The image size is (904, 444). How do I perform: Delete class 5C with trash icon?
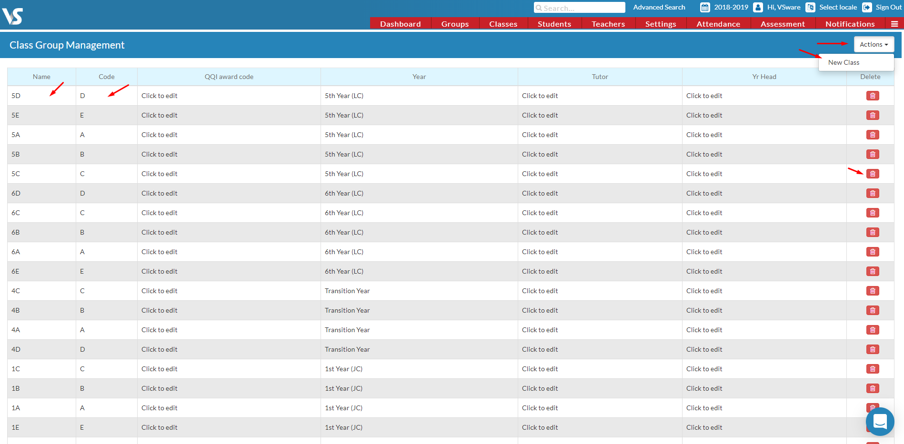point(873,174)
